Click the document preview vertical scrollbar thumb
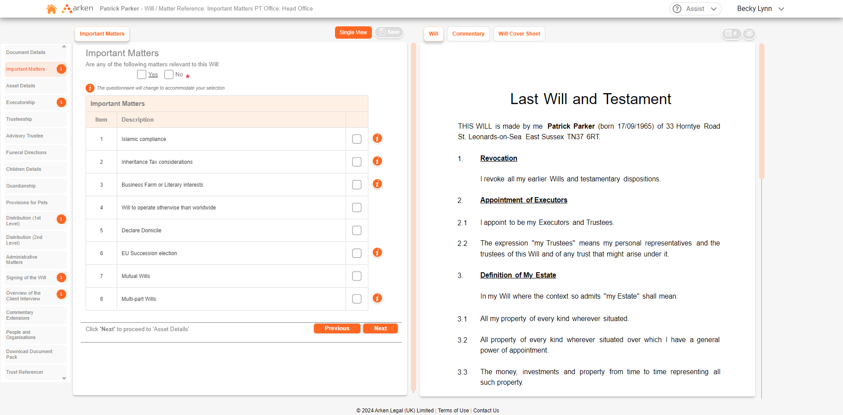 tap(762, 111)
